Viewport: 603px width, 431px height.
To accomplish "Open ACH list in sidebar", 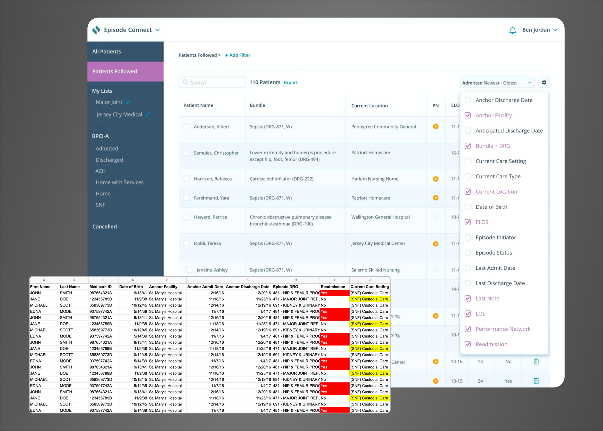I will click(x=100, y=171).
